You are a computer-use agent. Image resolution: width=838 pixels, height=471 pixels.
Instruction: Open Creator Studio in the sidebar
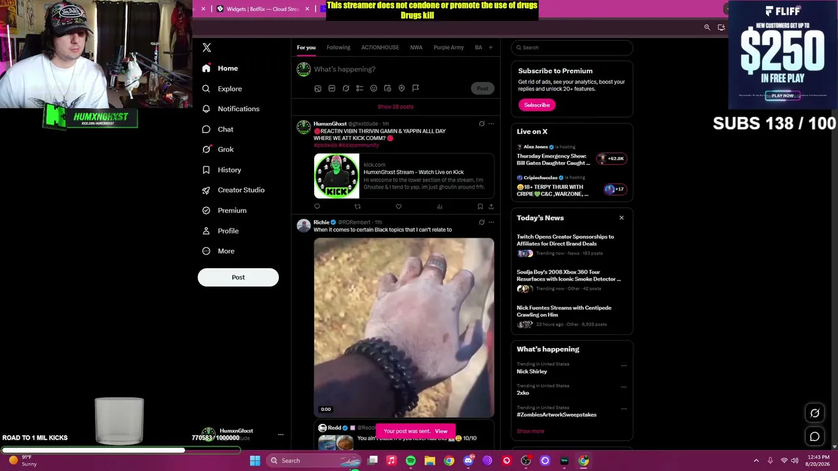[234, 190]
